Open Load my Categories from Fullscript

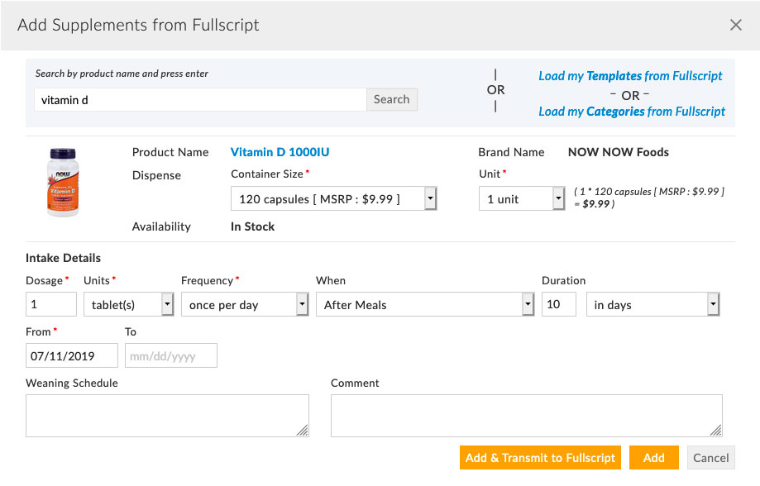tap(631, 111)
